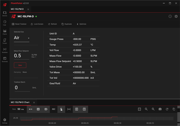Screen dimensions: 180x126
Task: Expand the Selected Gas dropdown
Action: [x=22, y=38]
